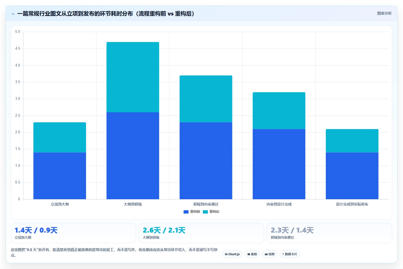
Task: Click the blue 重构前 legend color box
Action: point(186,212)
